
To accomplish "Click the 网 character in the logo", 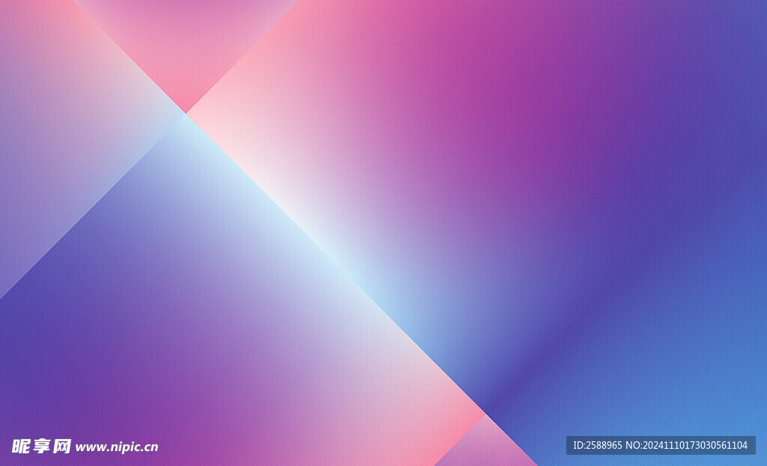I will (62, 447).
